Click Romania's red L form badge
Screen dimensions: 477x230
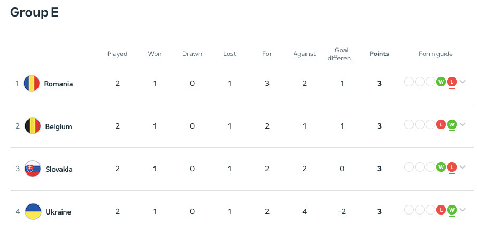click(452, 82)
